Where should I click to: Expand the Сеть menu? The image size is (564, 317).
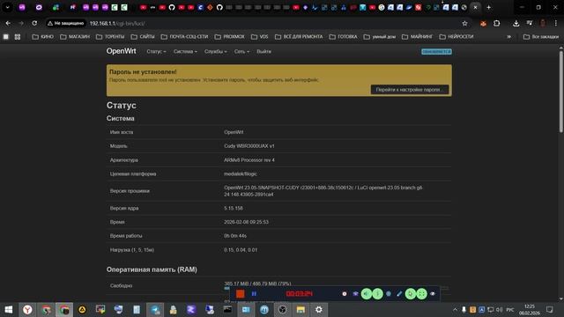241,51
